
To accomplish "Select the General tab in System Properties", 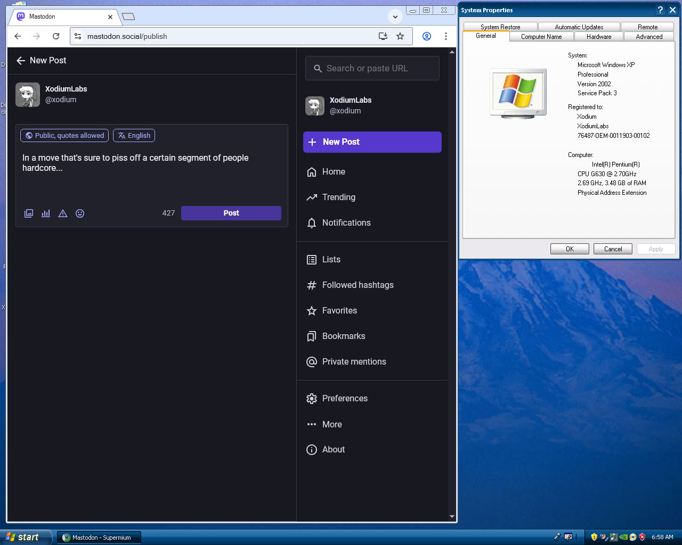I will [x=486, y=36].
